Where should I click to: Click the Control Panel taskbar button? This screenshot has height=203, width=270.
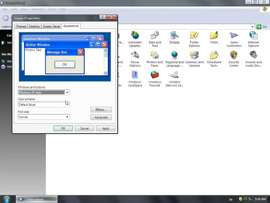tap(37, 199)
